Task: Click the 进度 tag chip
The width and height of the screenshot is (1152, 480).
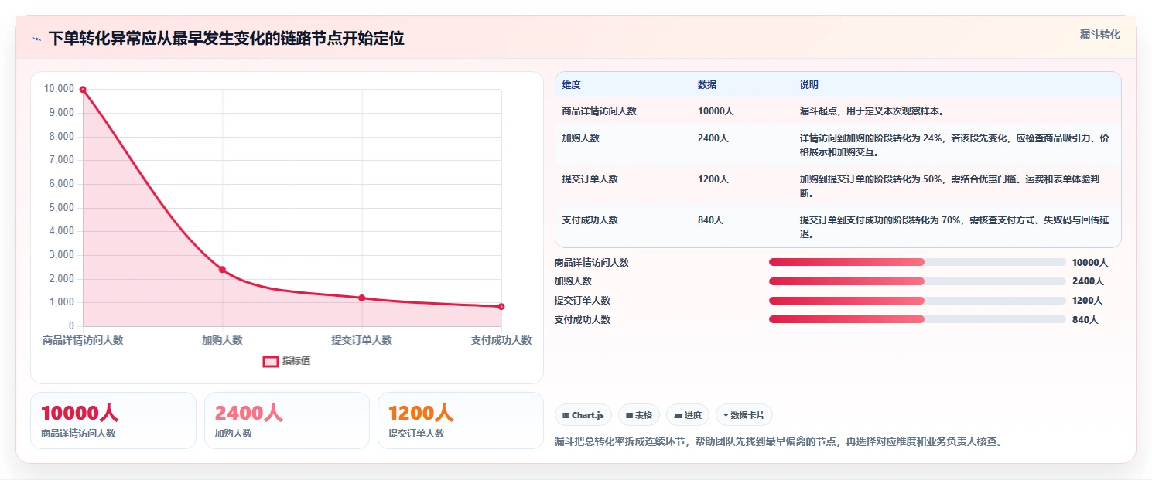Action: pos(688,415)
